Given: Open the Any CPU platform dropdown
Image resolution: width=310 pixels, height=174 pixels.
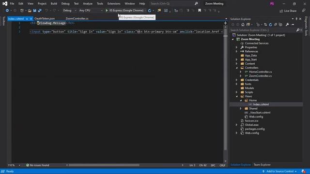Looking at the screenshot, I should tap(91, 11).
